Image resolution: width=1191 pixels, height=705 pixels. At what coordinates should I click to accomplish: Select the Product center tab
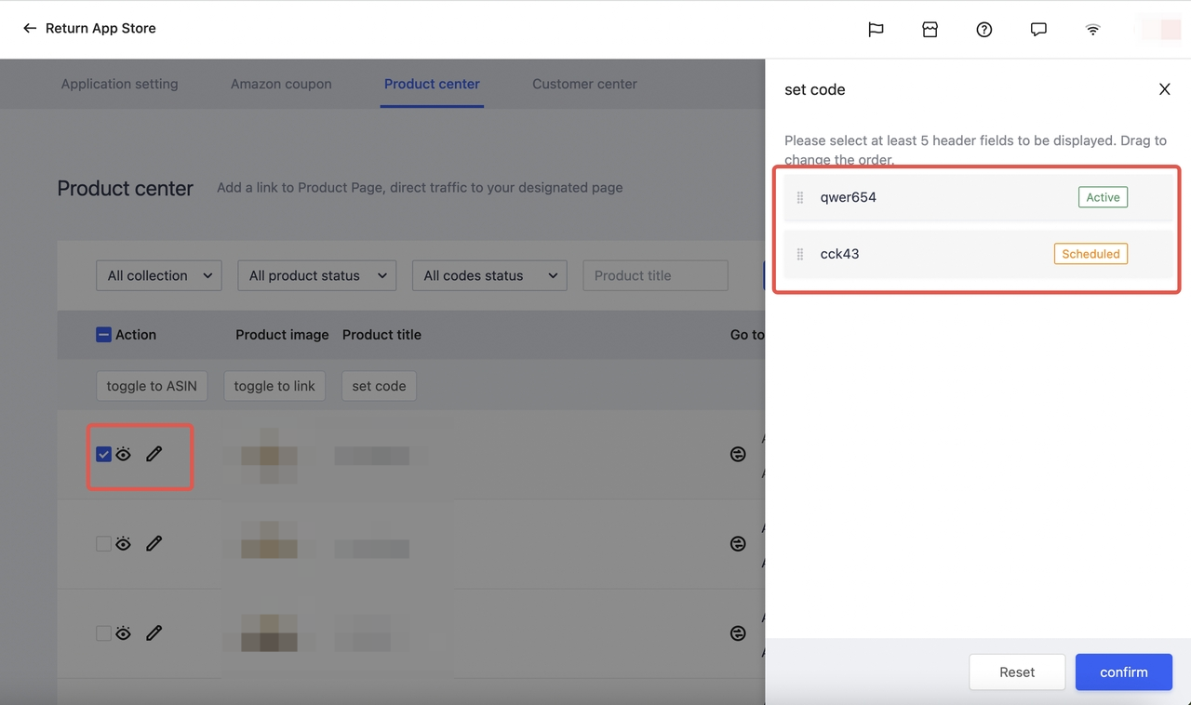click(432, 84)
